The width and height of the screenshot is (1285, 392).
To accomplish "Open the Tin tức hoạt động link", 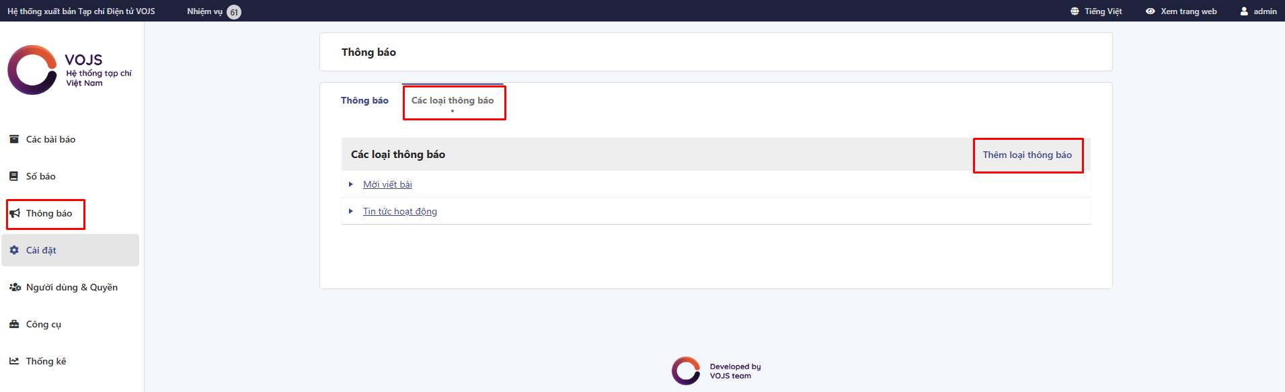I will pyautogui.click(x=400, y=211).
